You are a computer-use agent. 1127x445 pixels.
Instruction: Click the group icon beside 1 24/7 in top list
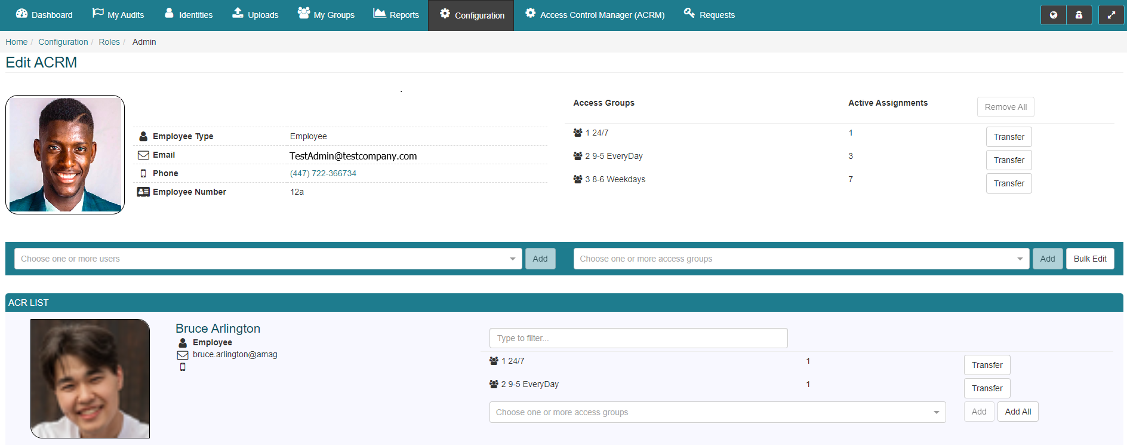578,133
